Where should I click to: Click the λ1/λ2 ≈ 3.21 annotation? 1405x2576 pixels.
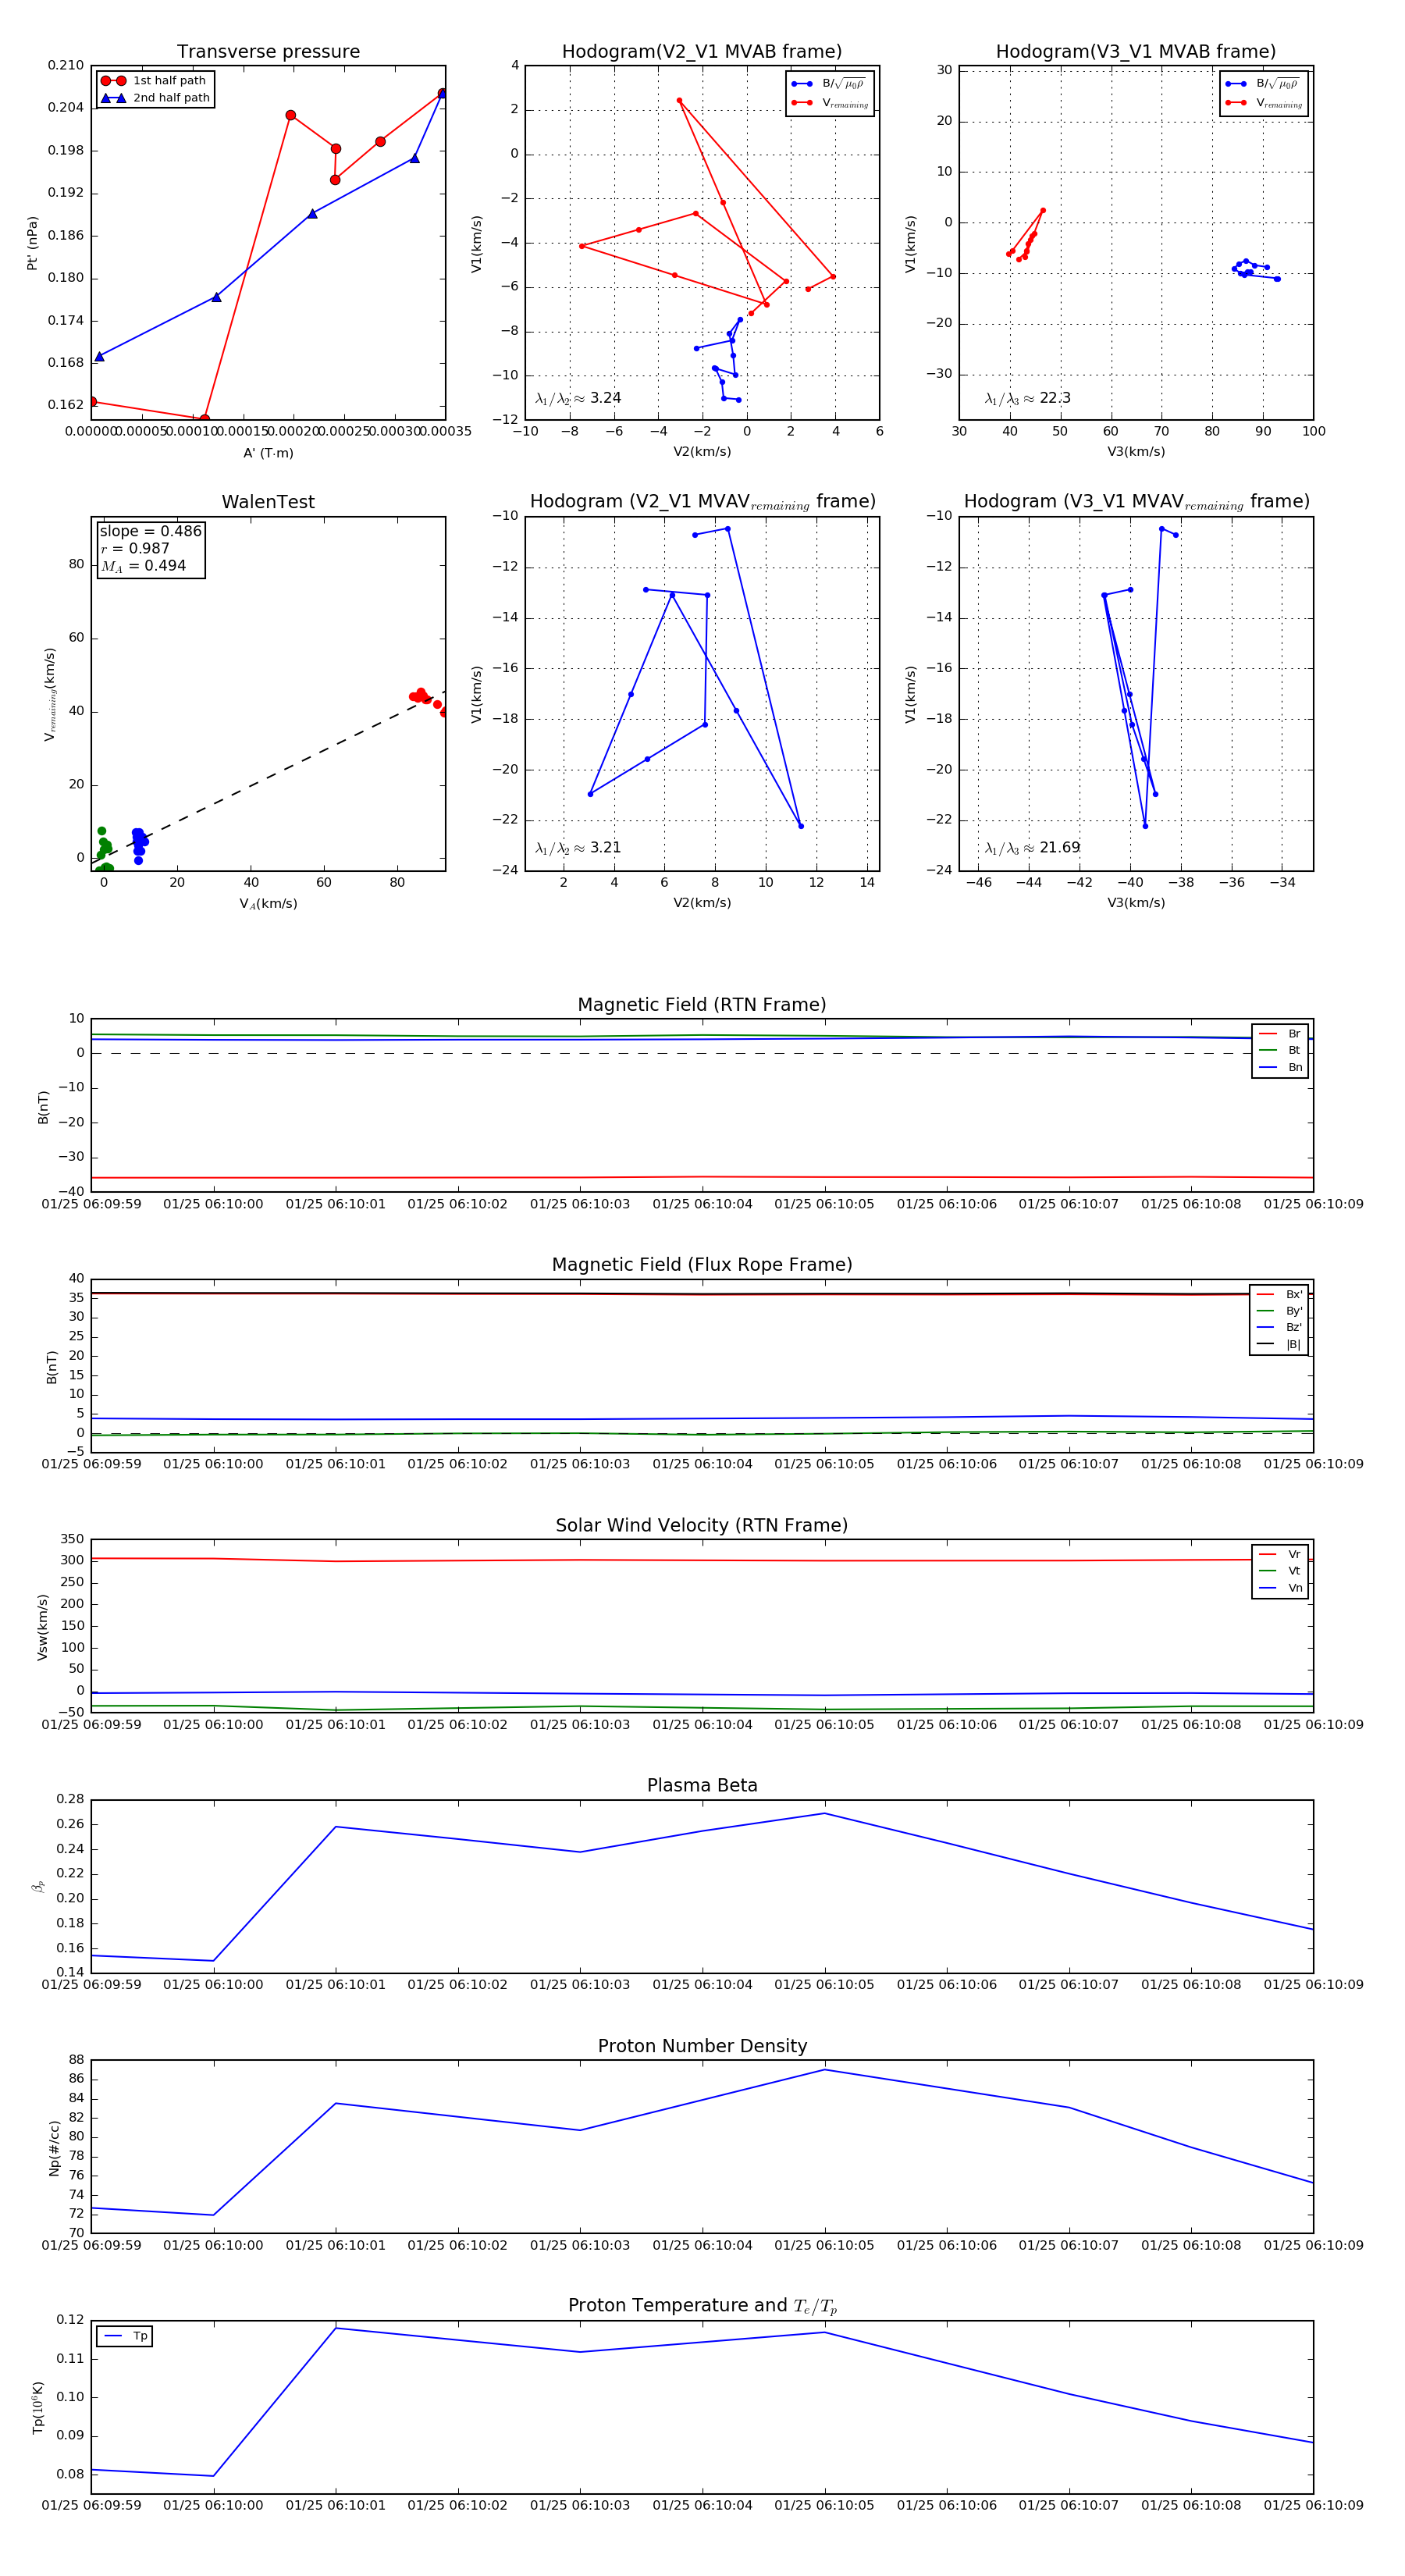click(x=578, y=848)
